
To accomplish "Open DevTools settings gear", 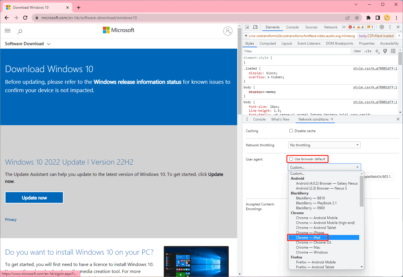I will click(x=382, y=27).
